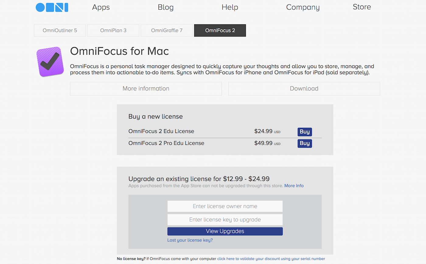Switch to the OmniGraffle 7 tab
Image resolution: width=426 pixels, height=264 pixels.
pyautogui.click(x=167, y=30)
